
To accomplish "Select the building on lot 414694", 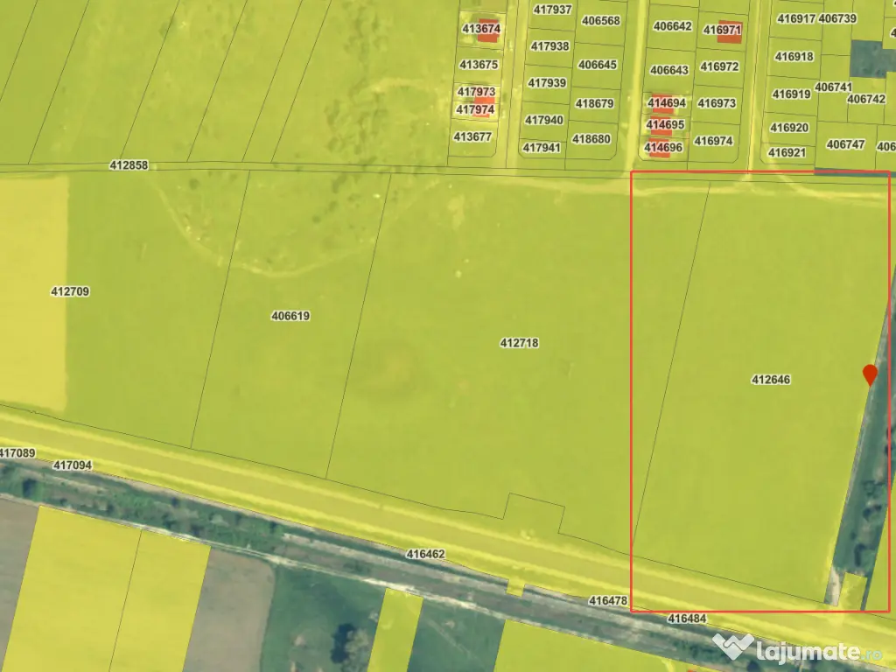I will coord(661,103).
